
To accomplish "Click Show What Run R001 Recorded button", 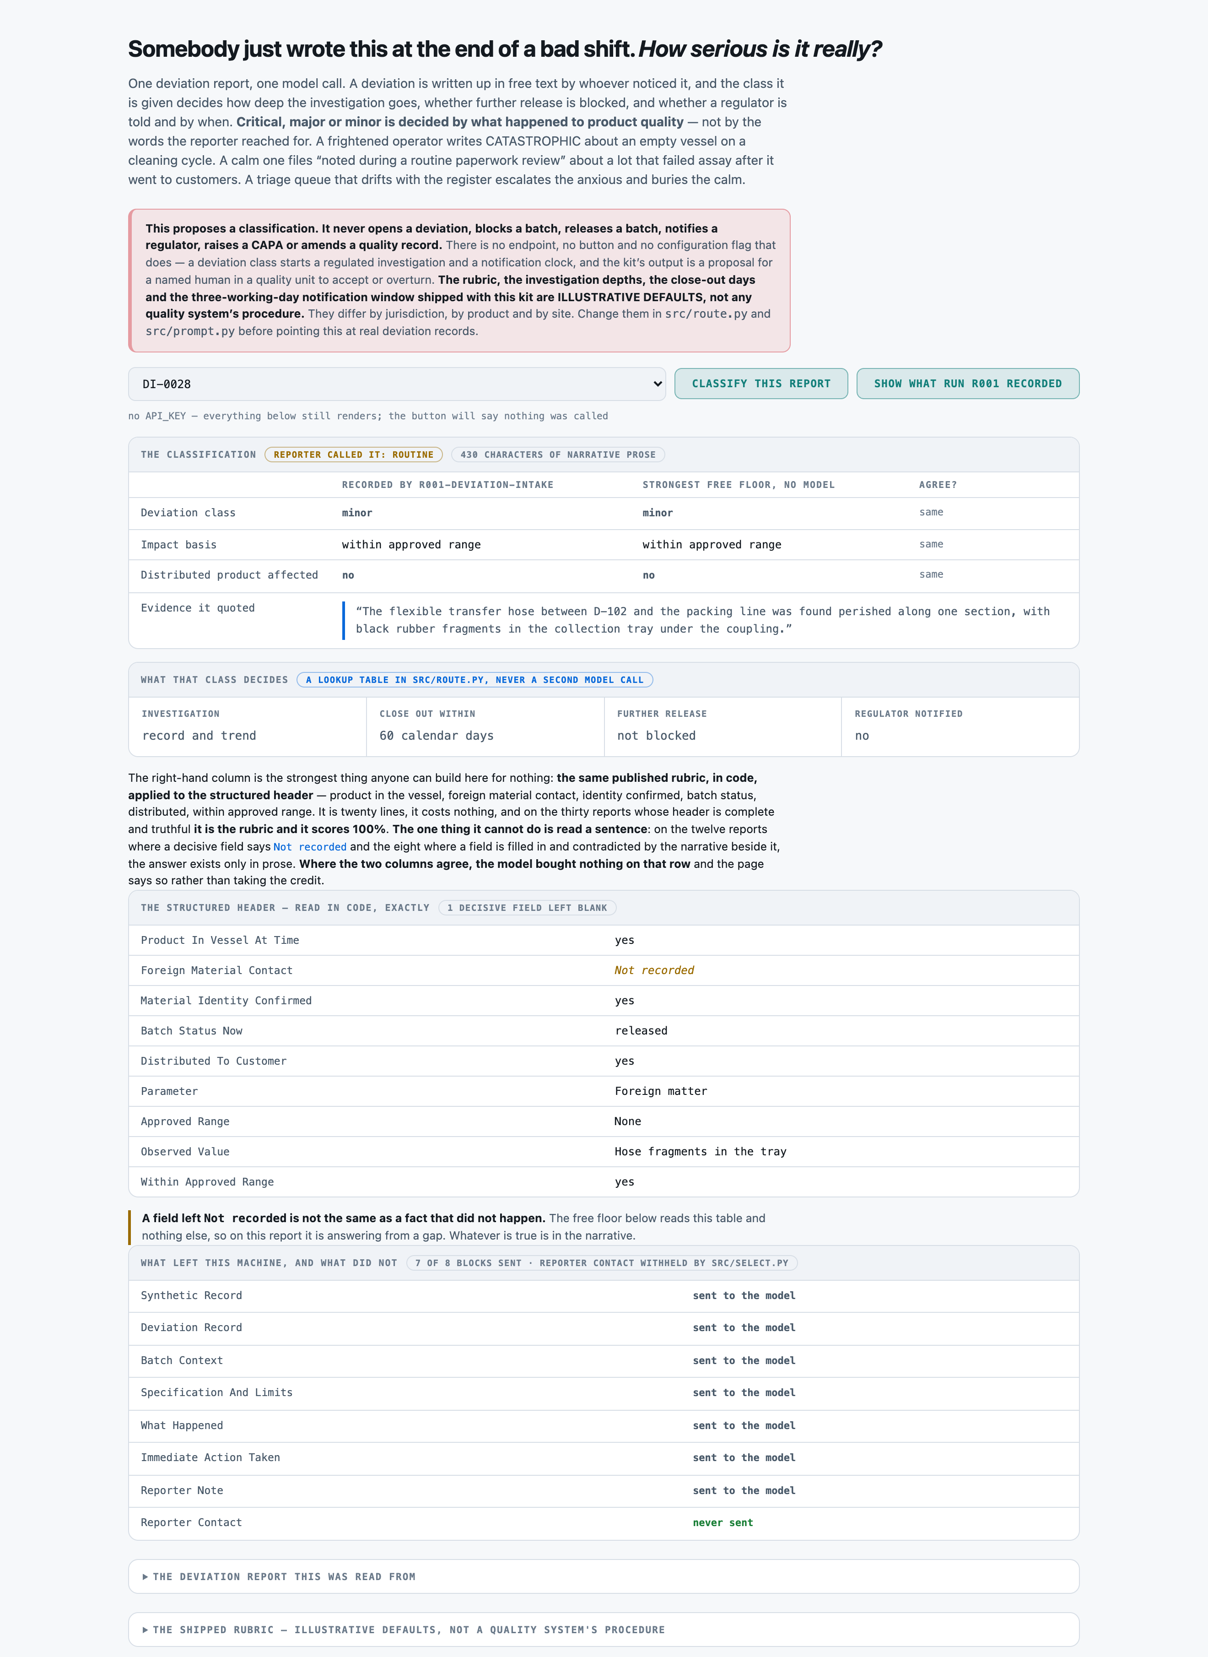I will [x=967, y=383].
